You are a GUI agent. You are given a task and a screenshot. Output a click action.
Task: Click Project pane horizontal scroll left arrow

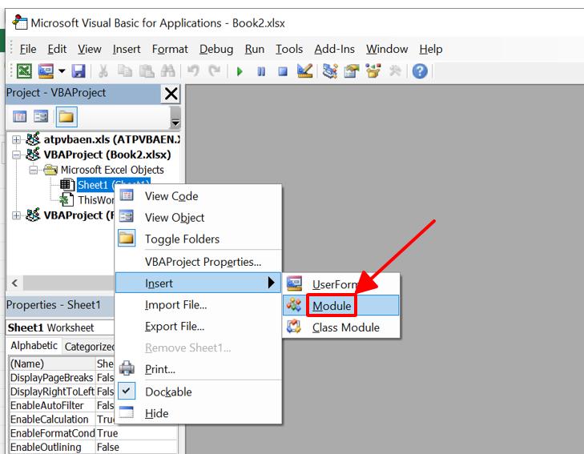15,283
